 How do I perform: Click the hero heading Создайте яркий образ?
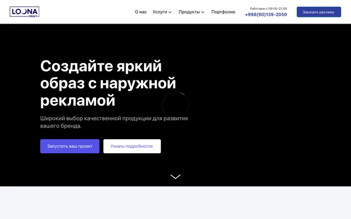tap(108, 83)
